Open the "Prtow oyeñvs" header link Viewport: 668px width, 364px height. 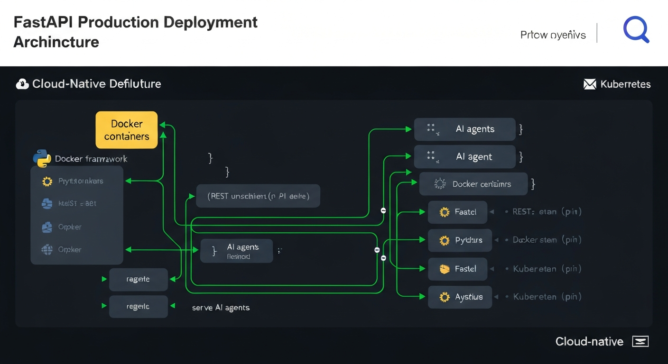tap(553, 35)
